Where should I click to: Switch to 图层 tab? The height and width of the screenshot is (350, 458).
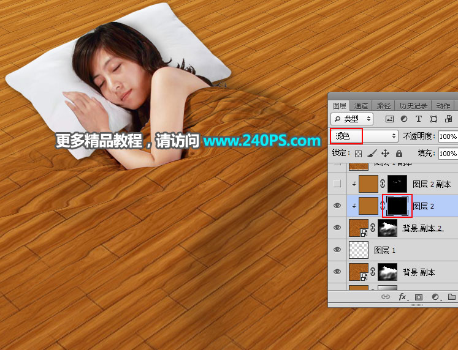coord(340,106)
